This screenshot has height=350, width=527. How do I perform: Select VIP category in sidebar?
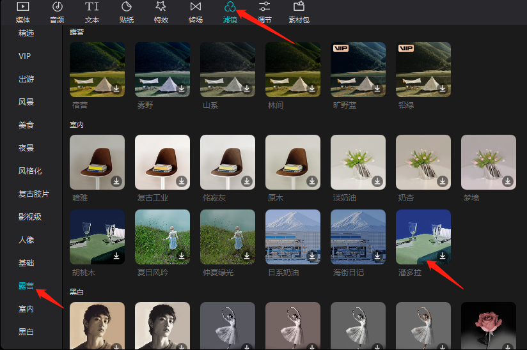(x=25, y=56)
